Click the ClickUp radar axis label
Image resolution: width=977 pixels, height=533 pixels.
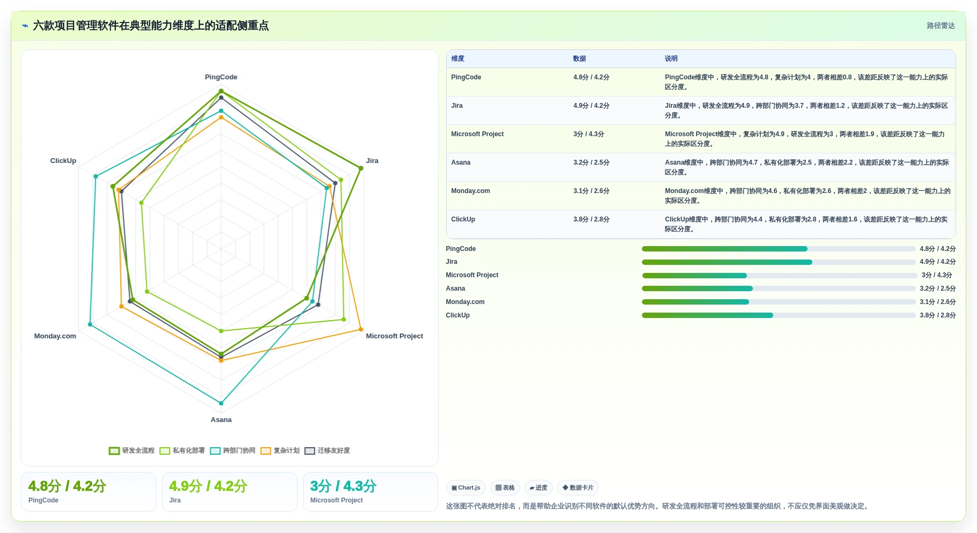63,161
